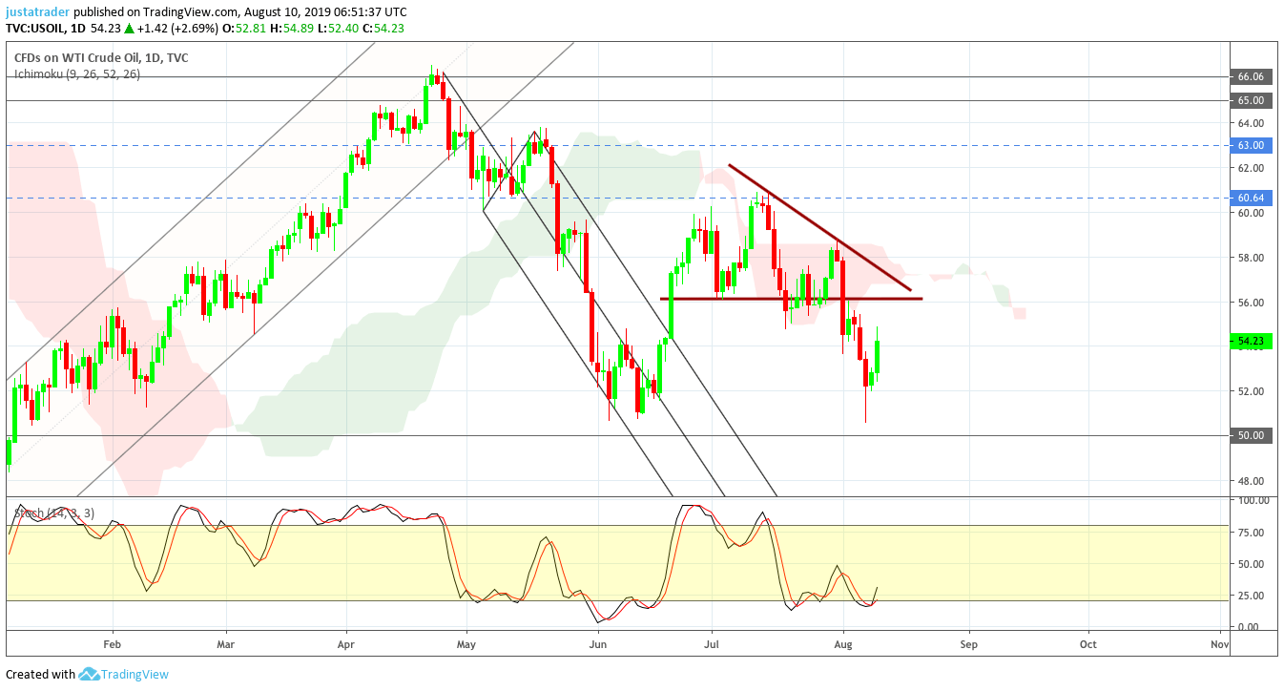Click the +1.42 (+2.69%) change value

(177, 28)
